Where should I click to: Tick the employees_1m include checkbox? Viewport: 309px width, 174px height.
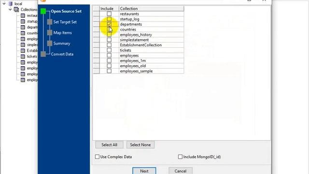coord(109,61)
